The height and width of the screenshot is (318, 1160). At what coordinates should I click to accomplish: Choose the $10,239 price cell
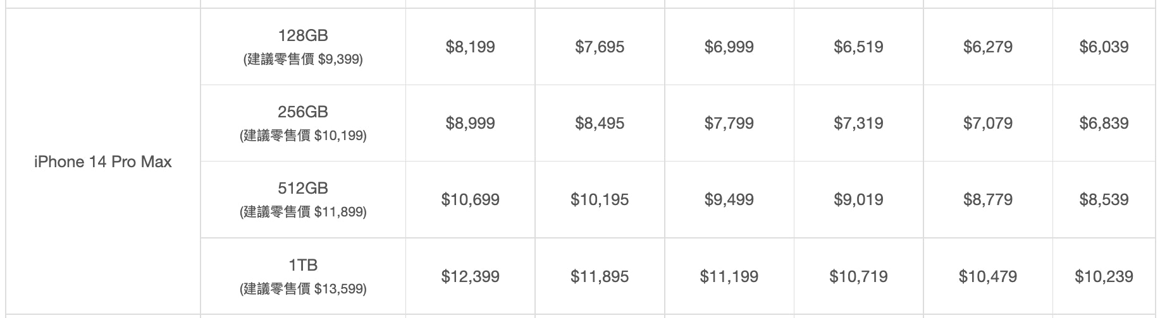click(x=1104, y=276)
